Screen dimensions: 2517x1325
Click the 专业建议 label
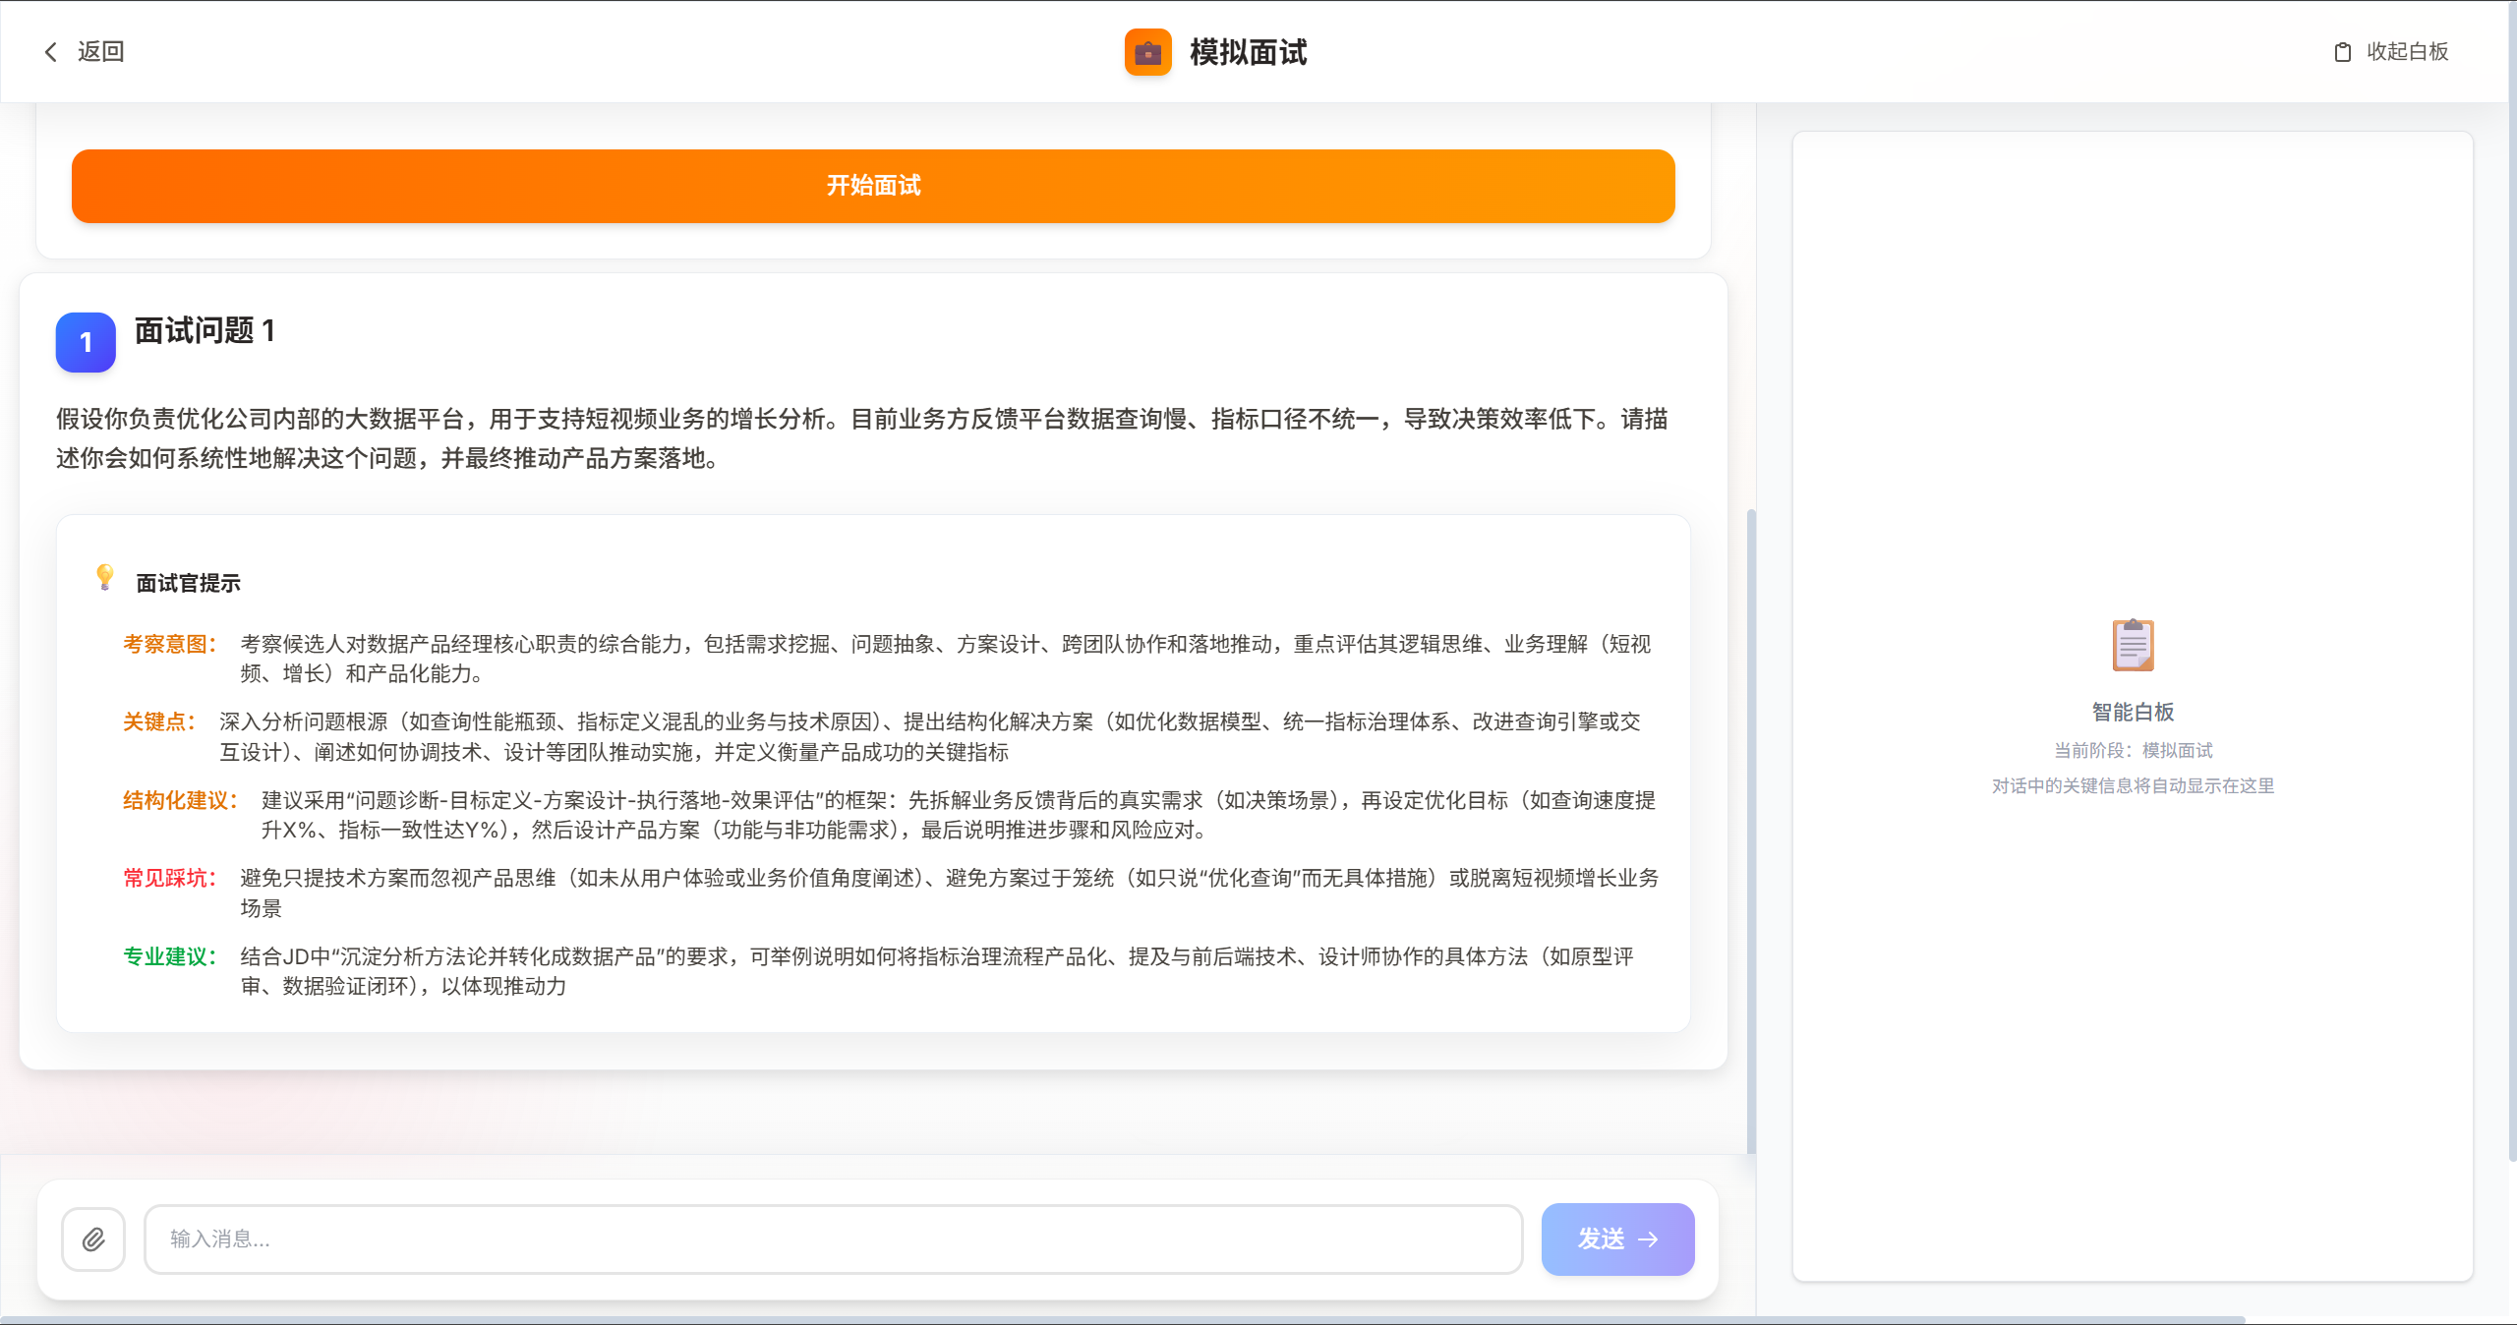pyautogui.click(x=169, y=957)
